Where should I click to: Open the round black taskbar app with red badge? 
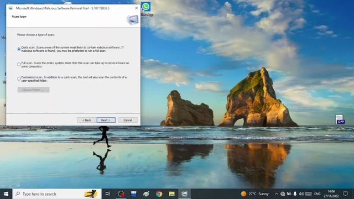point(121,194)
